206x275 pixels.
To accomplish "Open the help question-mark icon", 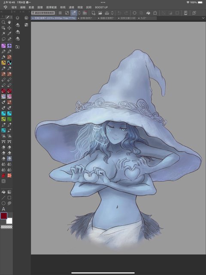I will tap(194, 13).
